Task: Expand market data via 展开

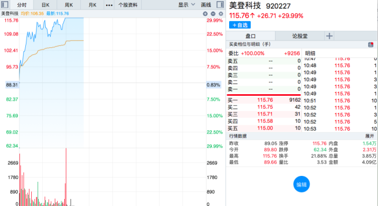Action: [369, 136]
